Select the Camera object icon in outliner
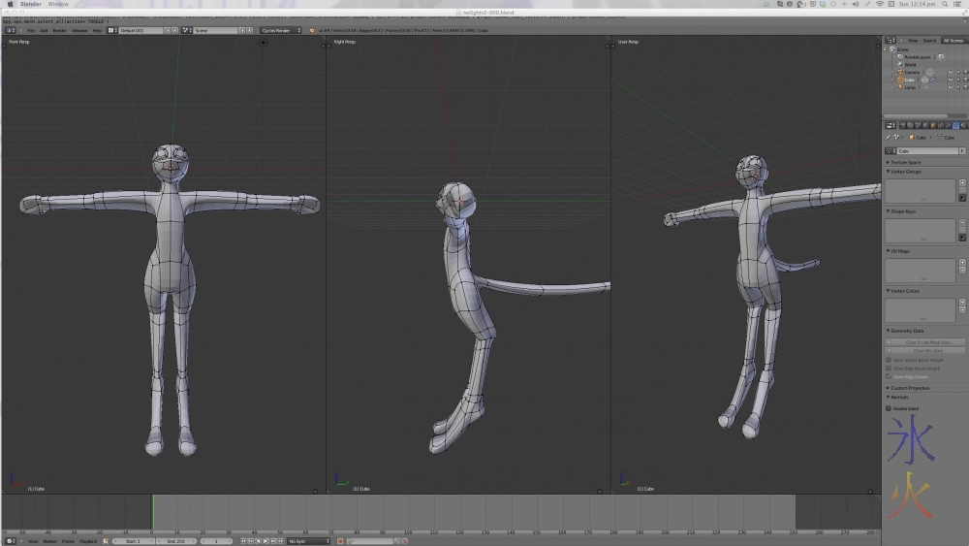Image resolution: width=969 pixels, height=546 pixels. coord(899,72)
